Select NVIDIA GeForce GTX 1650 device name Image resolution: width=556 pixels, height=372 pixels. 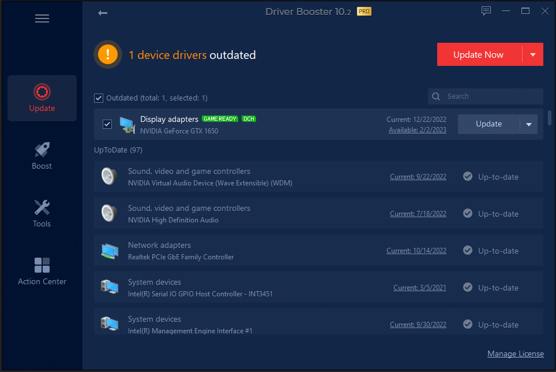[x=179, y=131]
